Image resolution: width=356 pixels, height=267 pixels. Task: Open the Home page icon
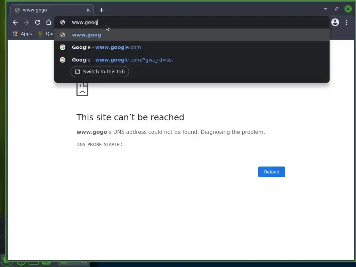[x=49, y=22]
